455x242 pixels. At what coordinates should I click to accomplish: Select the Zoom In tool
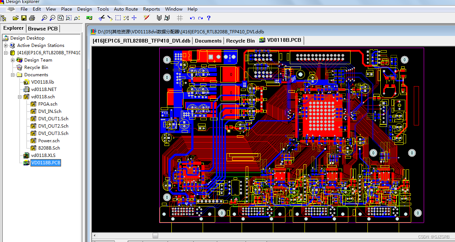(45, 18)
